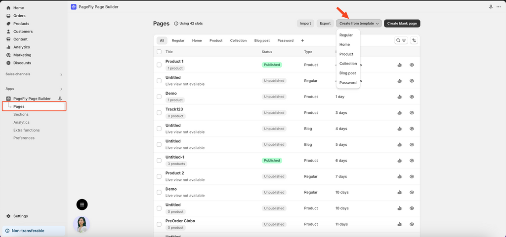Screen dimensions: 506x237
Task: Open Sections under PageFly Page Builder
Action: 21,114
